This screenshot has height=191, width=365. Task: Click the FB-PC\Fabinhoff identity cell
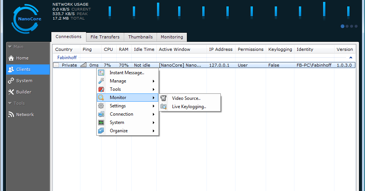(x=314, y=65)
